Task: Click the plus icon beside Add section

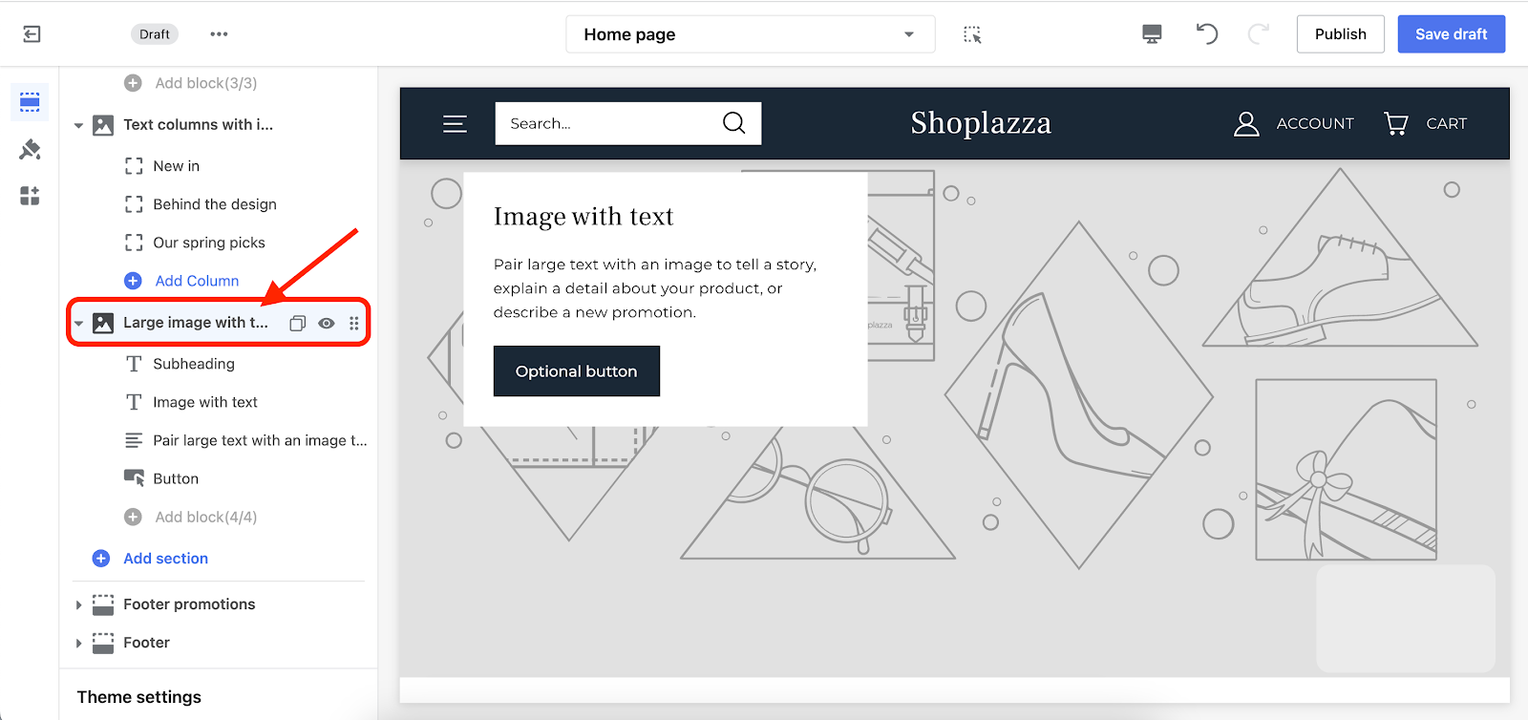Action: (x=101, y=559)
